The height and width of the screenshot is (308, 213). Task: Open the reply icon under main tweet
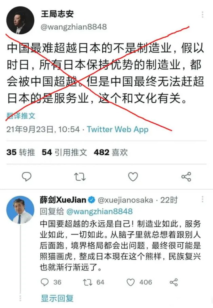tap(27, 176)
